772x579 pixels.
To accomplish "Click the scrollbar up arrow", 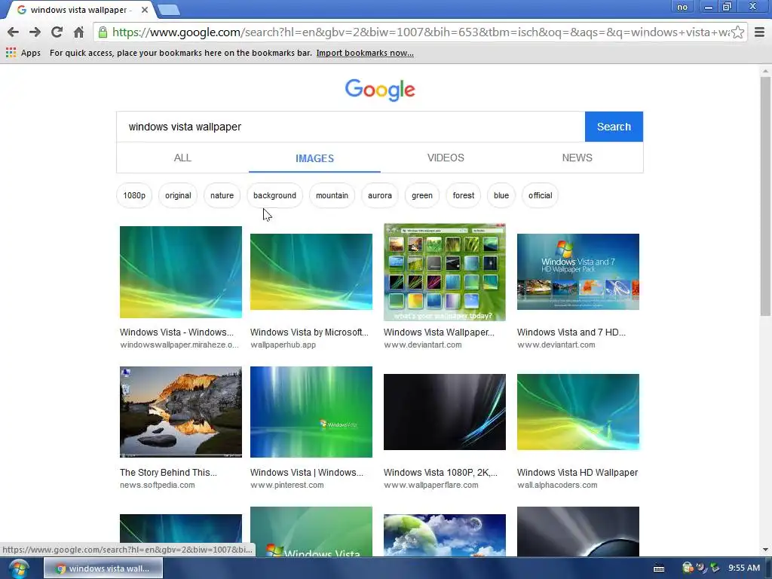I will click(765, 72).
